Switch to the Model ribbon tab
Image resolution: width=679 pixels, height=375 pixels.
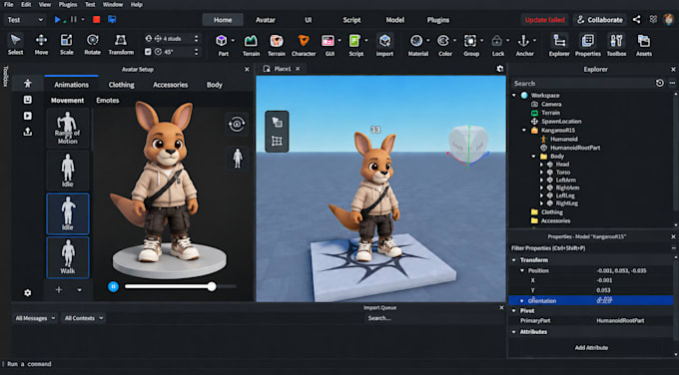click(x=395, y=20)
